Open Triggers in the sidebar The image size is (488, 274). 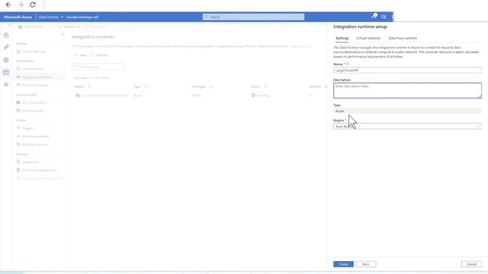click(x=28, y=129)
